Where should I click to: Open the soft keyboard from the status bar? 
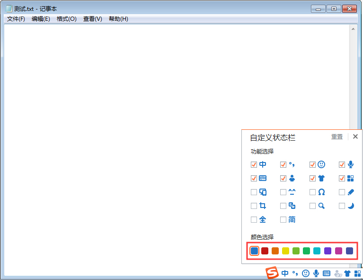[x=327, y=273]
